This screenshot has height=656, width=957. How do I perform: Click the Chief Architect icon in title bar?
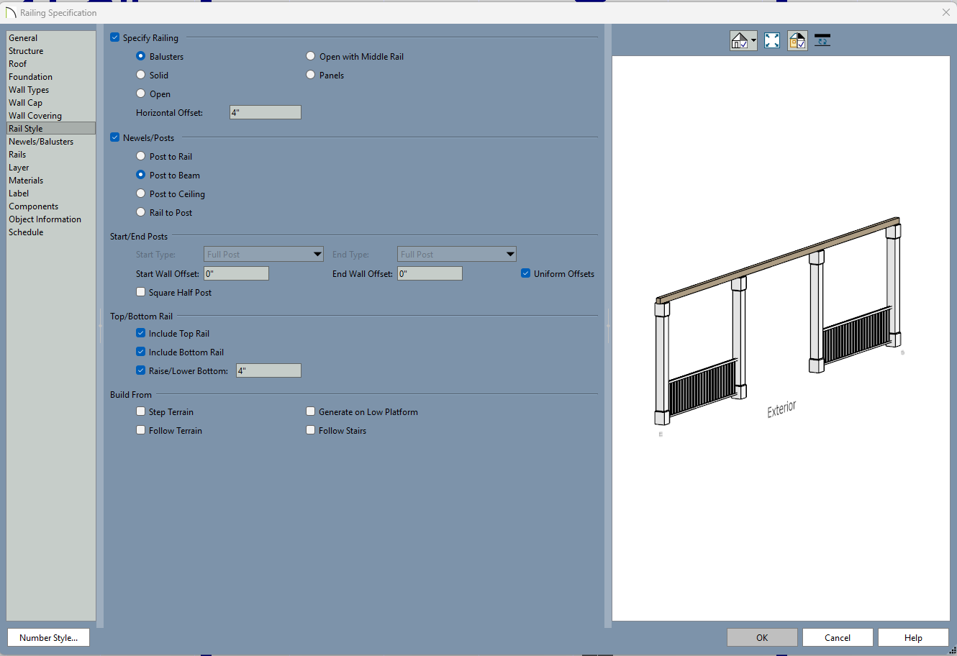pyautogui.click(x=10, y=13)
